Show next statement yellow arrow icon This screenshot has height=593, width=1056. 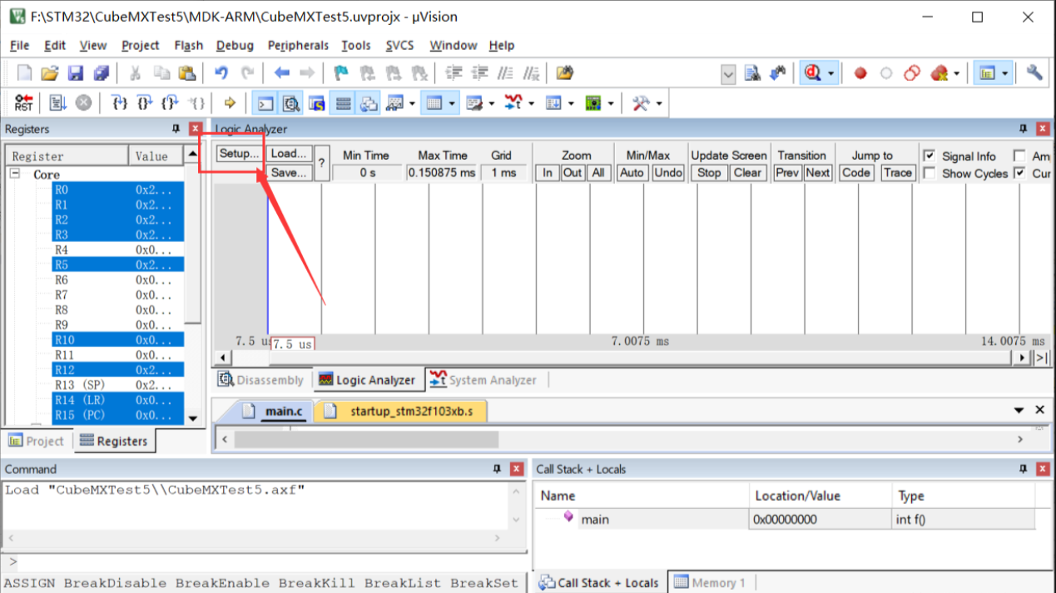point(230,103)
